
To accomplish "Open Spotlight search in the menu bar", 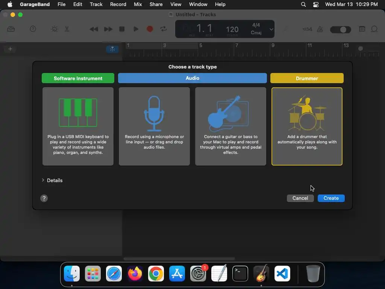I will [303, 4].
